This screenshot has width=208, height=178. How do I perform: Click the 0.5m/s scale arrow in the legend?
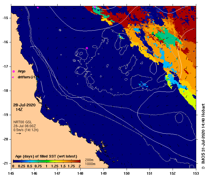pyautogui.click(x=19, y=133)
